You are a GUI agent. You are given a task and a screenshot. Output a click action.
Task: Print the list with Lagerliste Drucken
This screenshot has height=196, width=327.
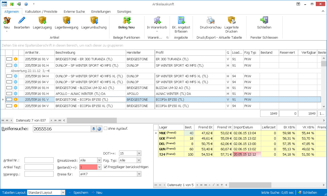pos(231,25)
